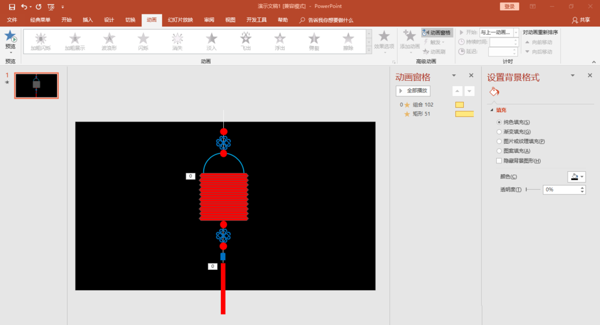Select the Wave animation effect
This screenshot has height=325, width=600.
pyautogui.click(x=109, y=42)
